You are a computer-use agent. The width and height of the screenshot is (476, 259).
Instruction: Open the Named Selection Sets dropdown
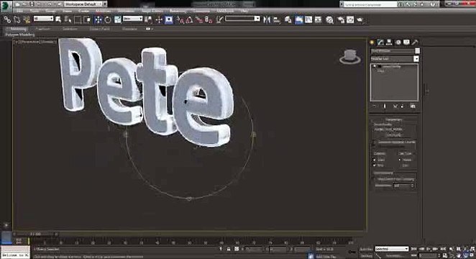[242, 19]
